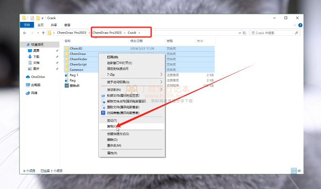Click the 桌面 pin icon
The image size is (321, 189).
(57, 50)
